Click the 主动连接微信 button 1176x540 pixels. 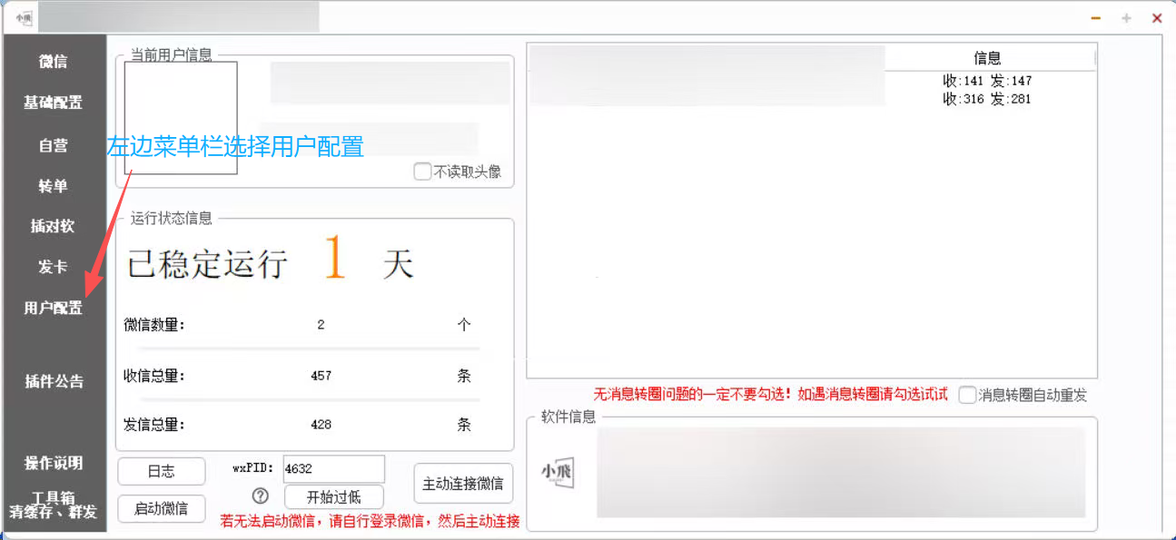coord(463,484)
